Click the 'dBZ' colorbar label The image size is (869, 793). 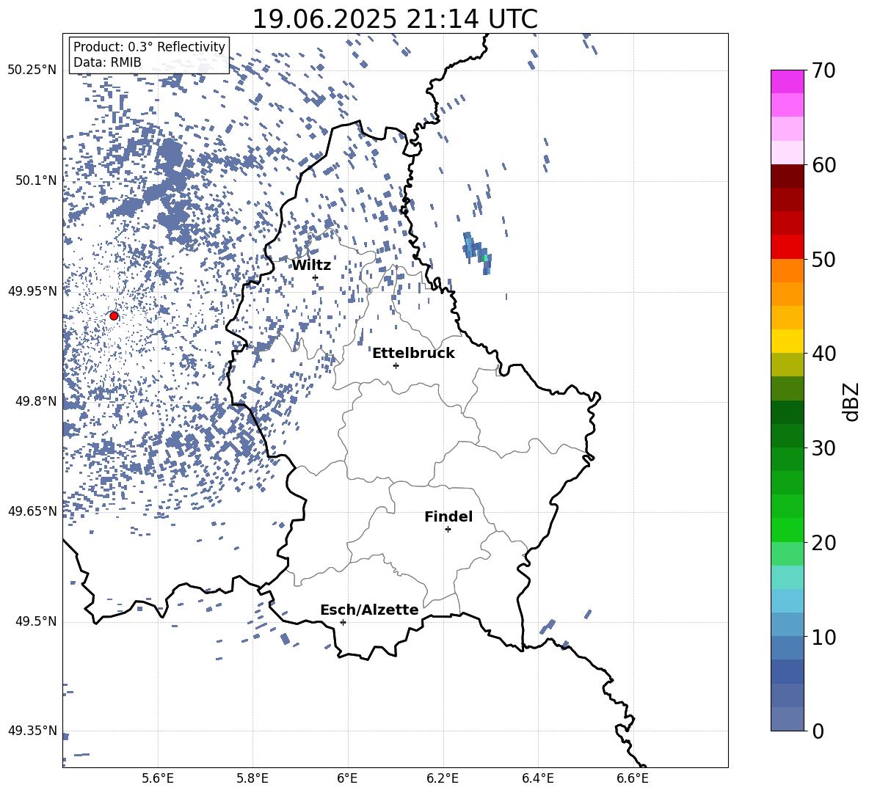[x=850, y=401]
